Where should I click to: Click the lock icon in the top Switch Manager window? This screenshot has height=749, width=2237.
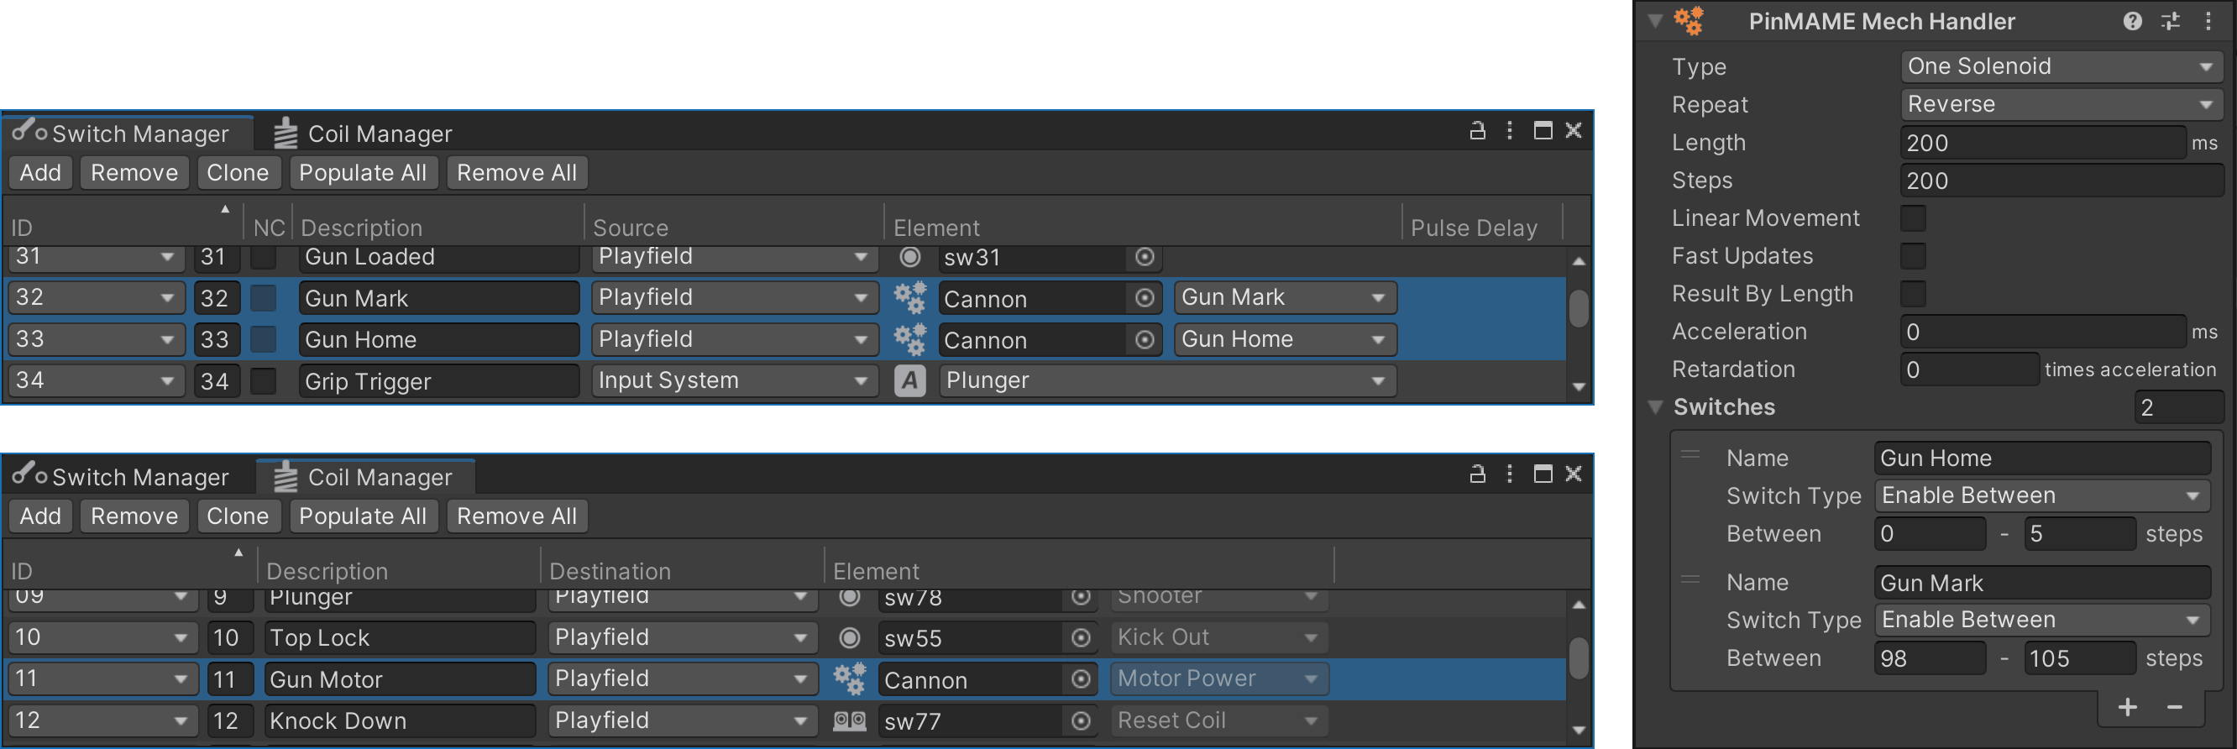(x=1477, y=131)
